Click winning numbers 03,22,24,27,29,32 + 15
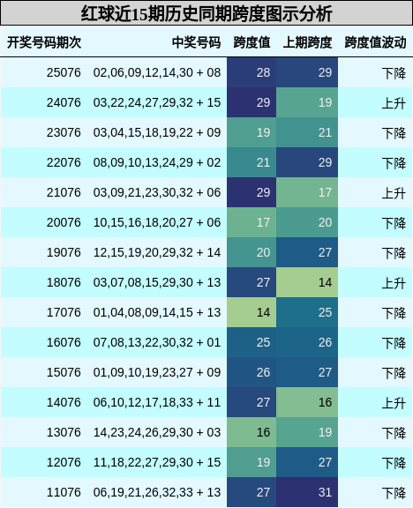The height and width of the screenshot is (508, 413). 157,102
